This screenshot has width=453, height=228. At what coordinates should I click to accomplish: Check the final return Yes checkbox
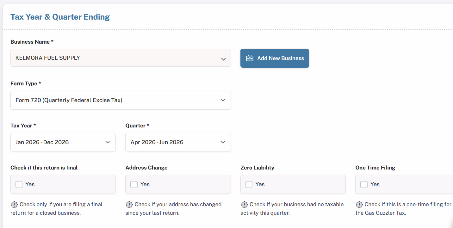19,184
